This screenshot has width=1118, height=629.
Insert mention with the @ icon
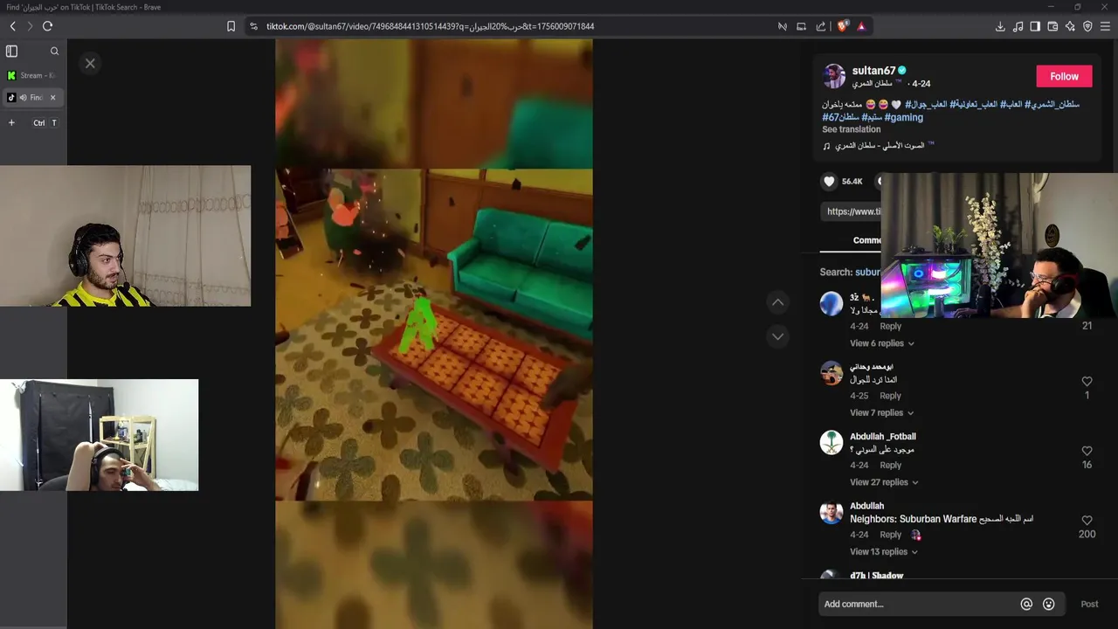click(x=1026, y=604)
